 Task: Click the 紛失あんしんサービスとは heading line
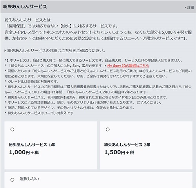(x=27, y=20)
